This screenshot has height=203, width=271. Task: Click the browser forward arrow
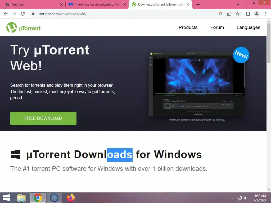tap(14, 14)
